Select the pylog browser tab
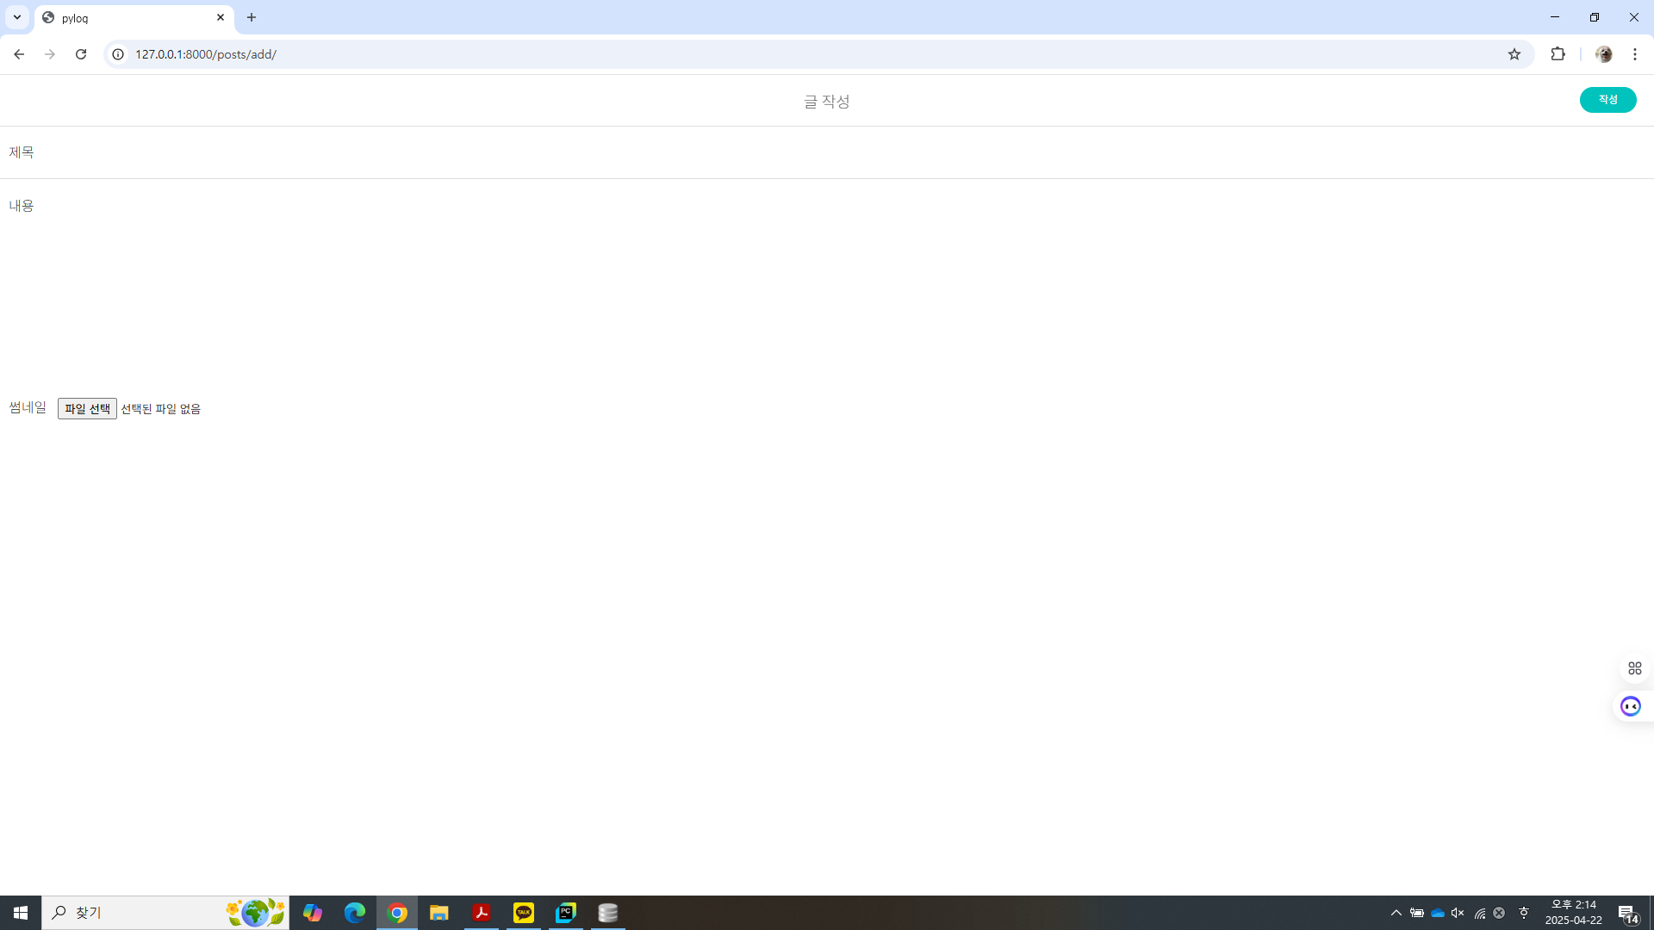 [x=129, y=18]
